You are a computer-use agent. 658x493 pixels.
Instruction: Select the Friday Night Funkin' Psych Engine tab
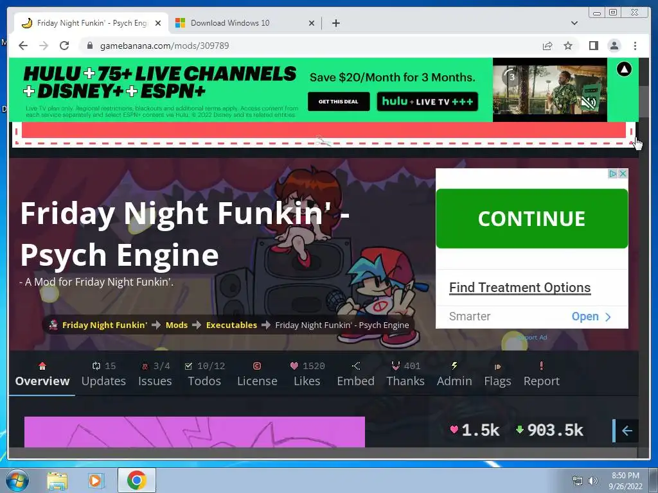pos(91,23)
